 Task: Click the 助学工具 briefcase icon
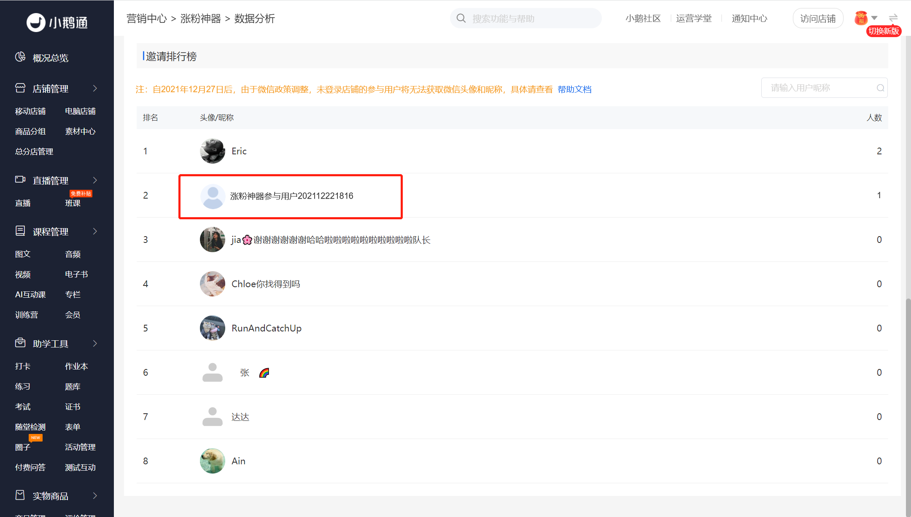(x=20, y=343)
